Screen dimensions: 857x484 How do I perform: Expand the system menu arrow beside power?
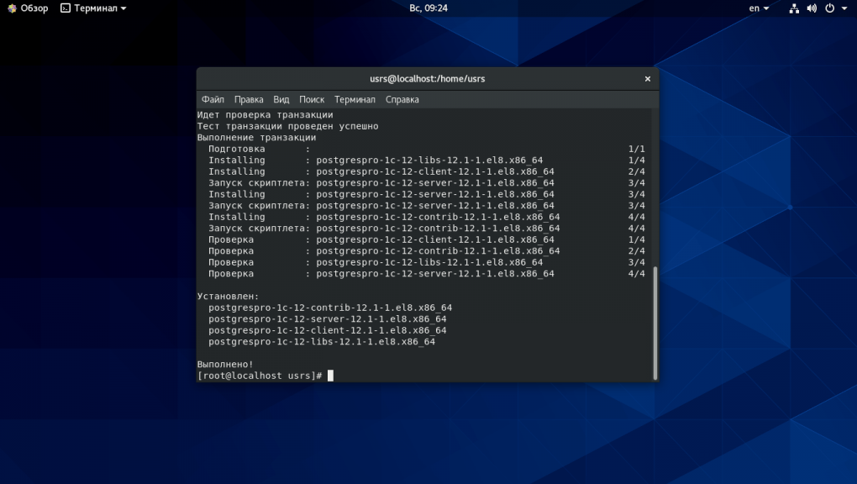(x=844, y=8)
